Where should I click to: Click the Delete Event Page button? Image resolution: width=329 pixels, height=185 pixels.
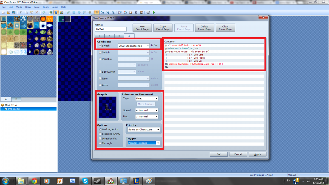pos(205,28)
